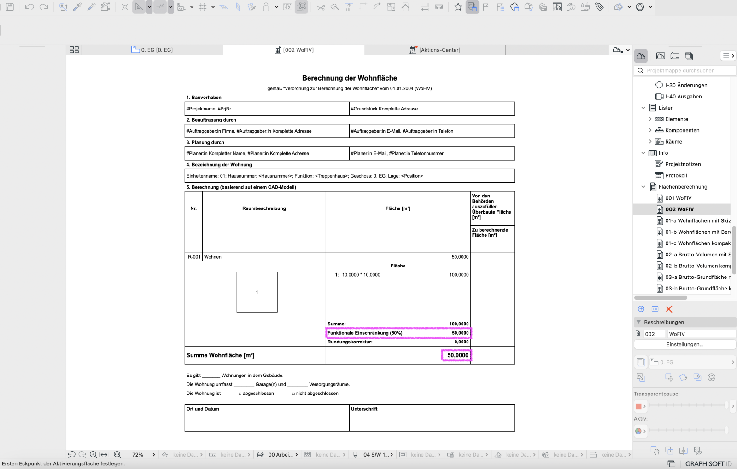The image size is (737, 469).
Task: Click the blue list settings icon beside the plus
Action: coord(655,309)
